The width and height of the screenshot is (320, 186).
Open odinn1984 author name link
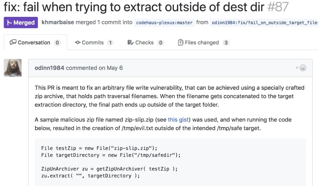[x=49, y=68]
